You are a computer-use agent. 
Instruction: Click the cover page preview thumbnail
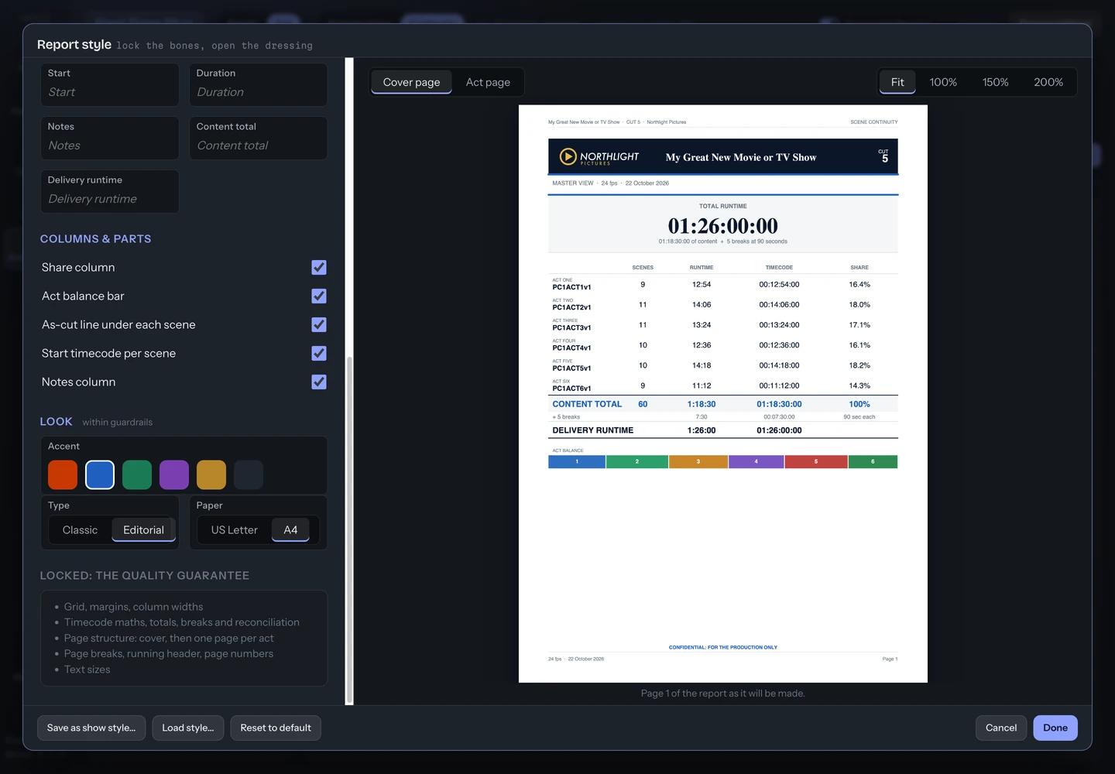coord(723,394)
